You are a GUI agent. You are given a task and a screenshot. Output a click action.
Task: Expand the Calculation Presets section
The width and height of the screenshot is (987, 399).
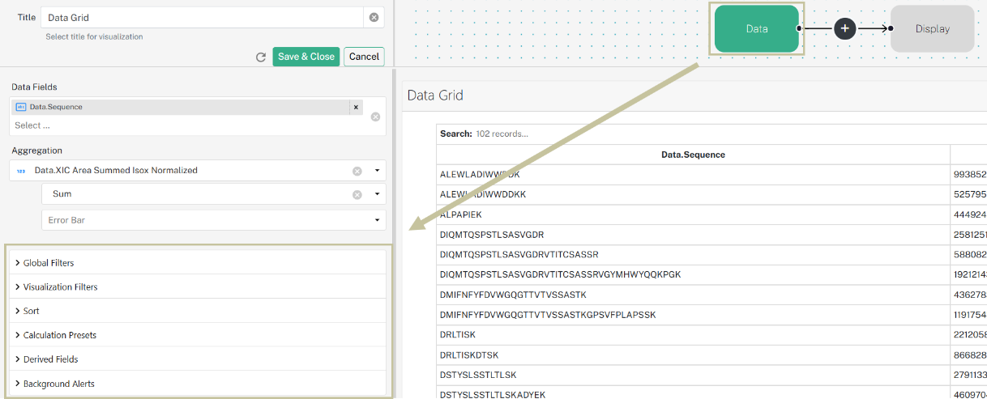coord(199,335)
